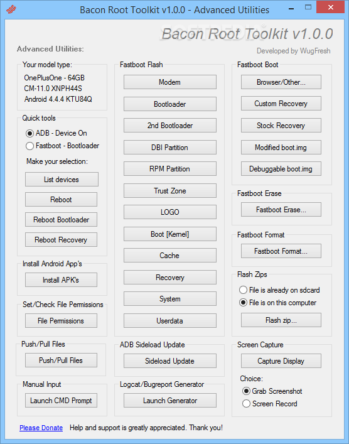Boot Modified boot.img
The image size is (349, 444).
(x=281, y=147)
